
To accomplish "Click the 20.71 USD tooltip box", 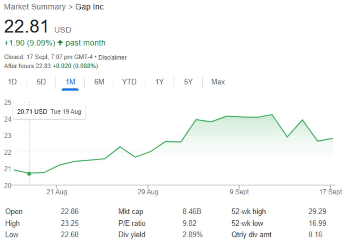I will point(49,111).
